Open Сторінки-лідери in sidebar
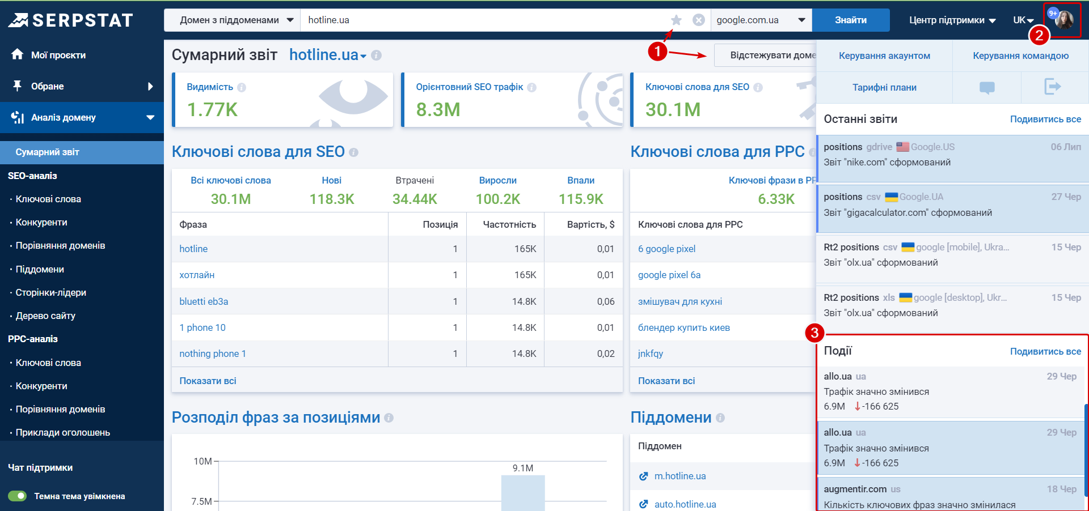The height and width of the screenshot is (511, 1089). (50, 292)
